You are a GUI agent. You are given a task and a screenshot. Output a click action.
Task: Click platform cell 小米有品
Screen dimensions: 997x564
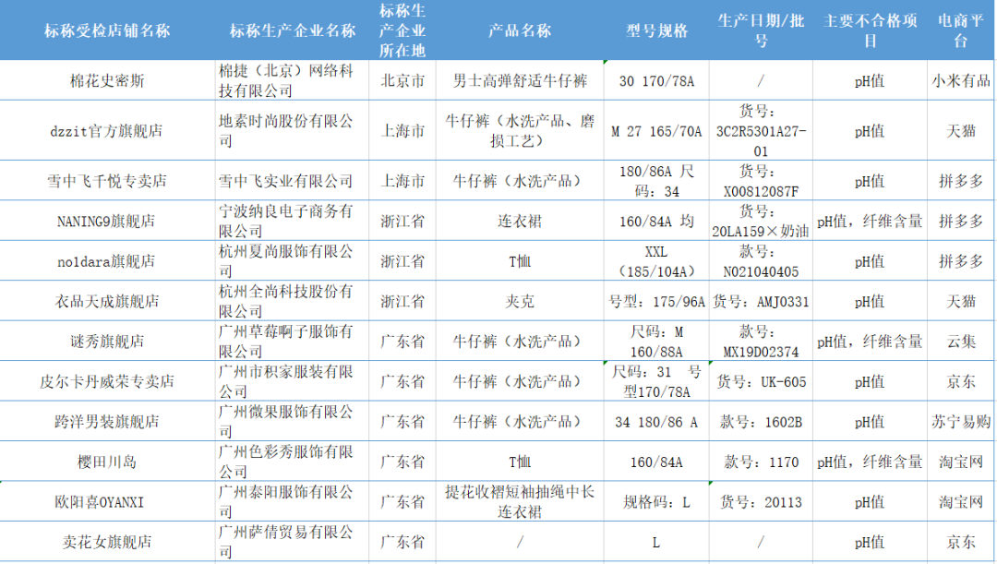(x=961, y=80)
